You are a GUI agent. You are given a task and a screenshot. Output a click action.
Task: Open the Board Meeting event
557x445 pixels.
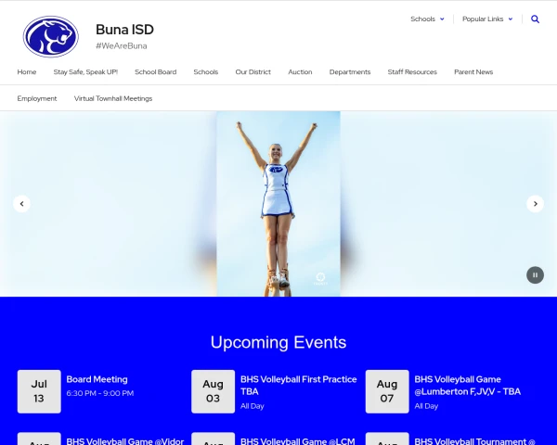[97, 379]
